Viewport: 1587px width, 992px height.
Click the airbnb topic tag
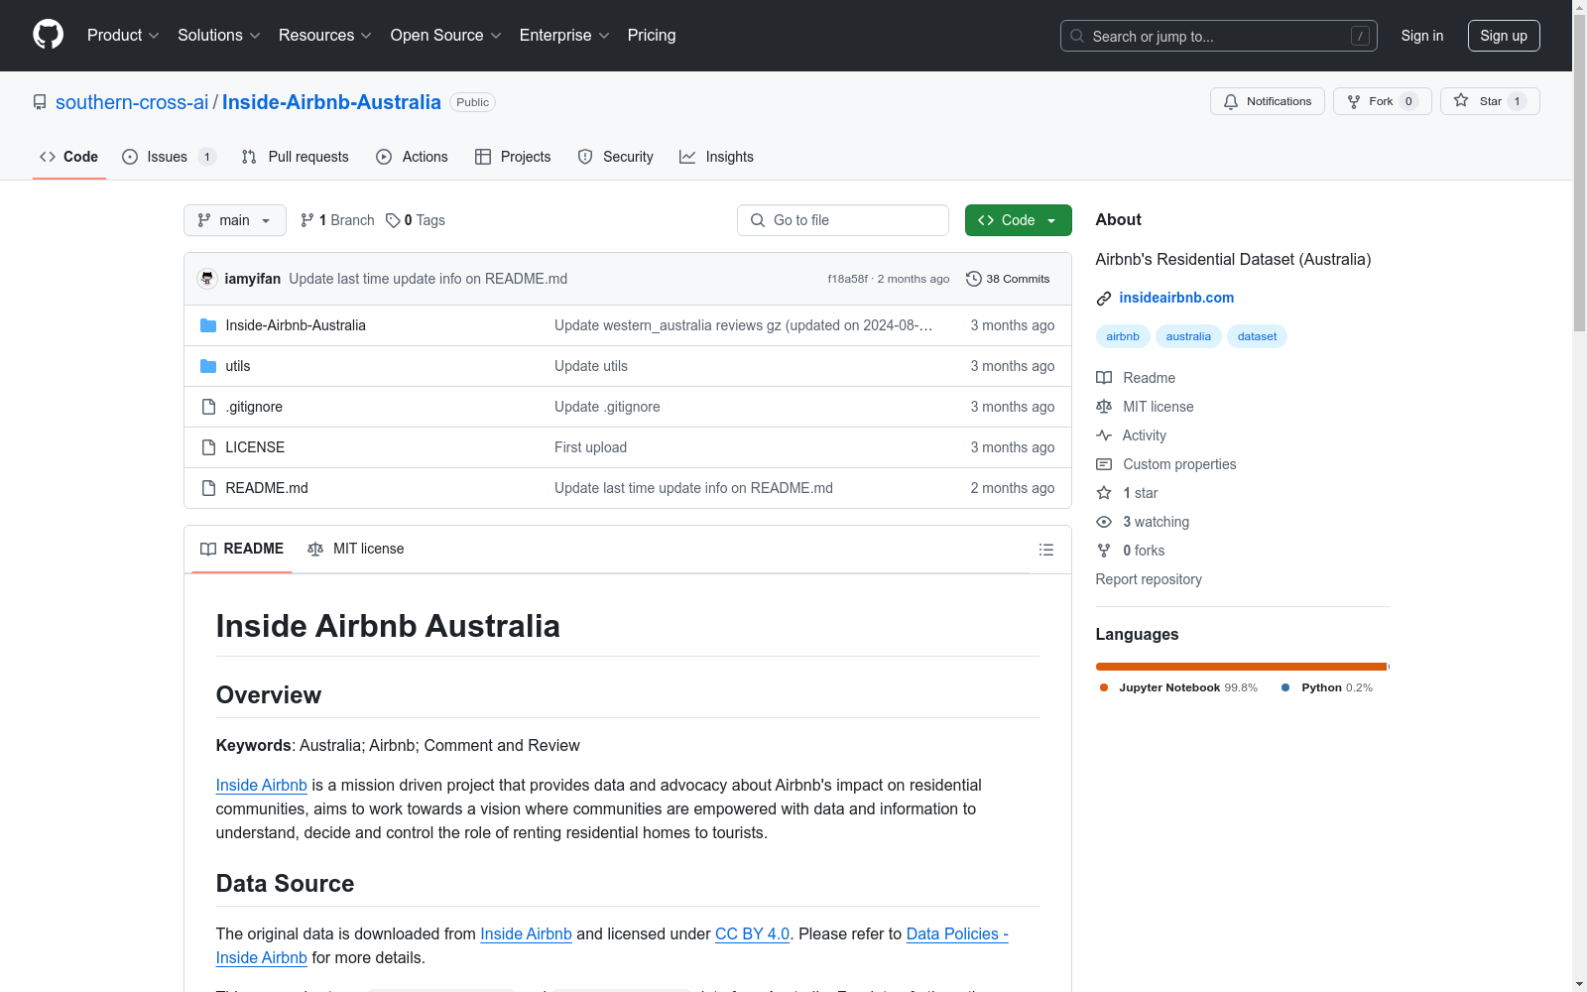[x=1123, y=336]
